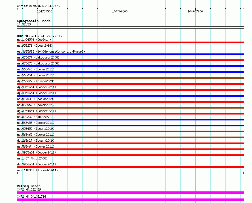Open variant nsv1437 (Kidd2008)
Image resolution: width=252 pixels, height=203 pixels.
point(32,158)
